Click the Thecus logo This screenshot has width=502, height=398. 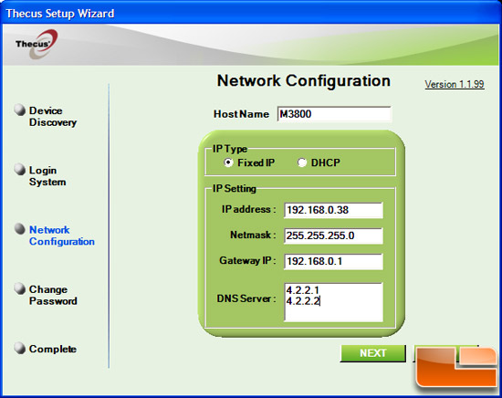click(x=37, y=44)
